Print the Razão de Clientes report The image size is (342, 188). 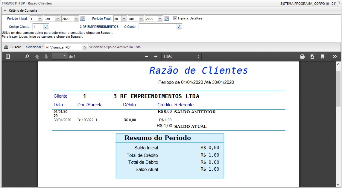pos(302,56)
